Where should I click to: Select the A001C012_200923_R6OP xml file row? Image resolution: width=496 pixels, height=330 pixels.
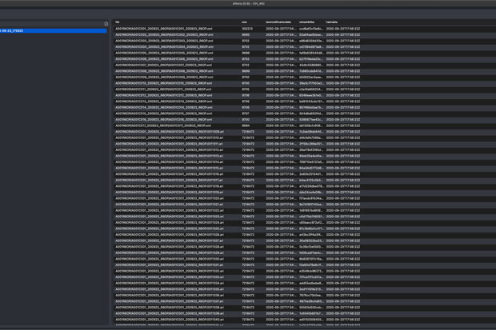pos(305,95)
